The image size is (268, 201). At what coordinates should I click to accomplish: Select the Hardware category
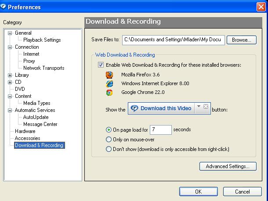[x=25, y=131]
